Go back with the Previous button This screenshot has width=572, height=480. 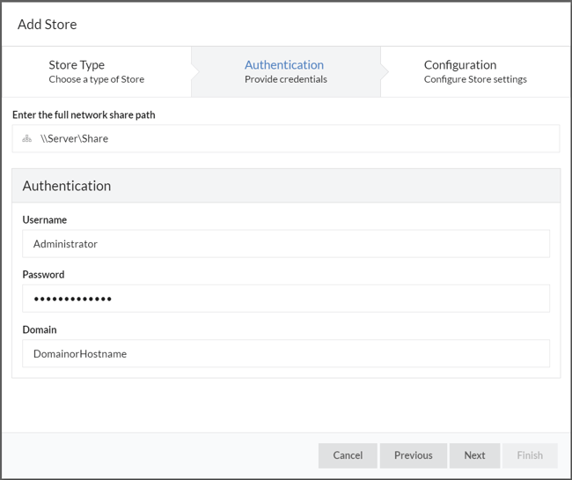click(413, 455)
